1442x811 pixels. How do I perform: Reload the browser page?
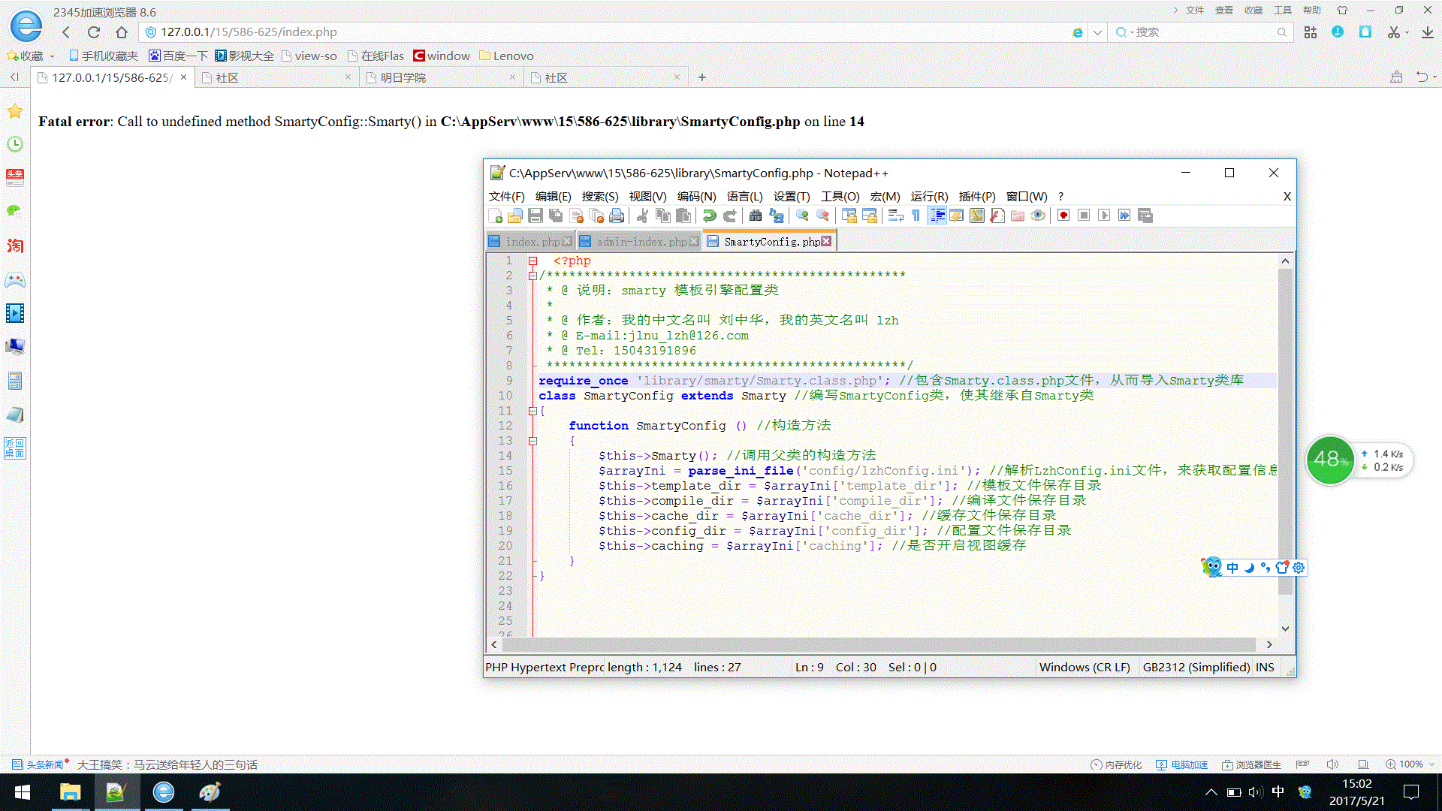[x=94, y=32]
